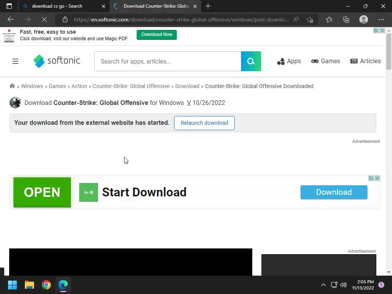The image size is (392, 294).
Task: Open network status in system tray
Action: point(334,285)
